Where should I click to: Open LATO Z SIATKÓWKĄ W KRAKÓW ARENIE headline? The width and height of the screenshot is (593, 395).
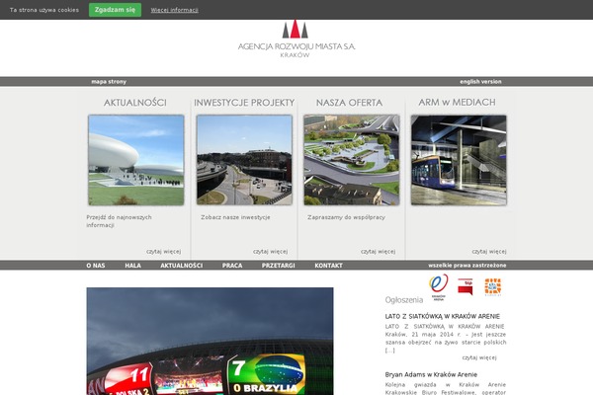[443, 316]
